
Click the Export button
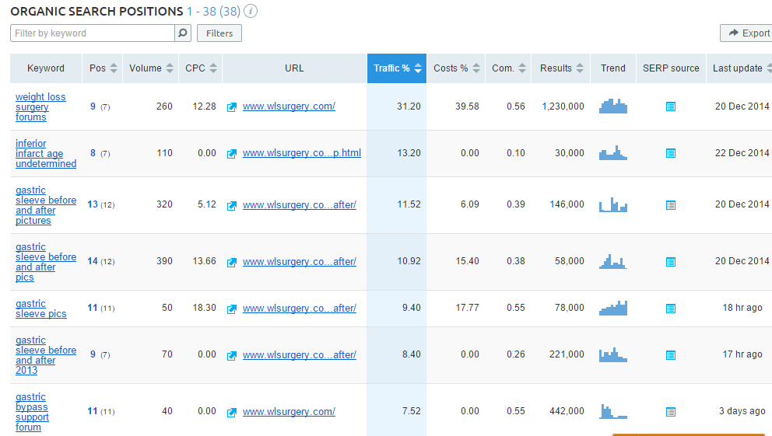tap(746, 33)
